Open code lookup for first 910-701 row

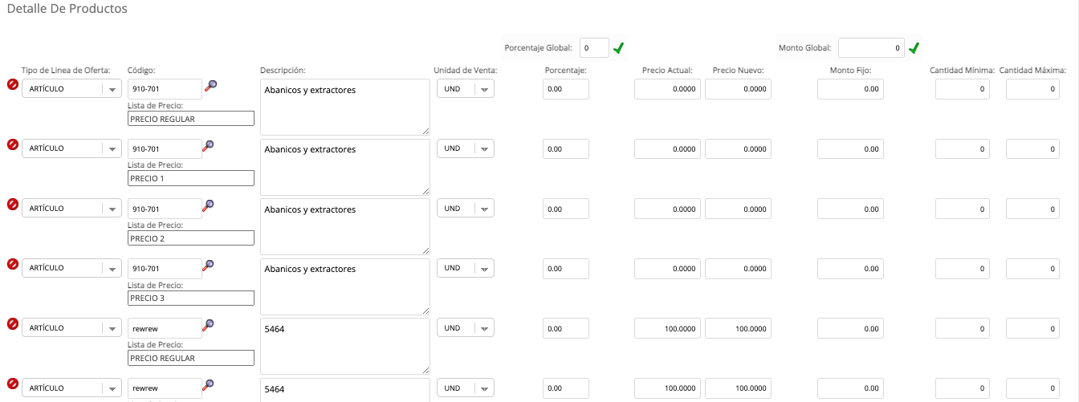(210, 85)
